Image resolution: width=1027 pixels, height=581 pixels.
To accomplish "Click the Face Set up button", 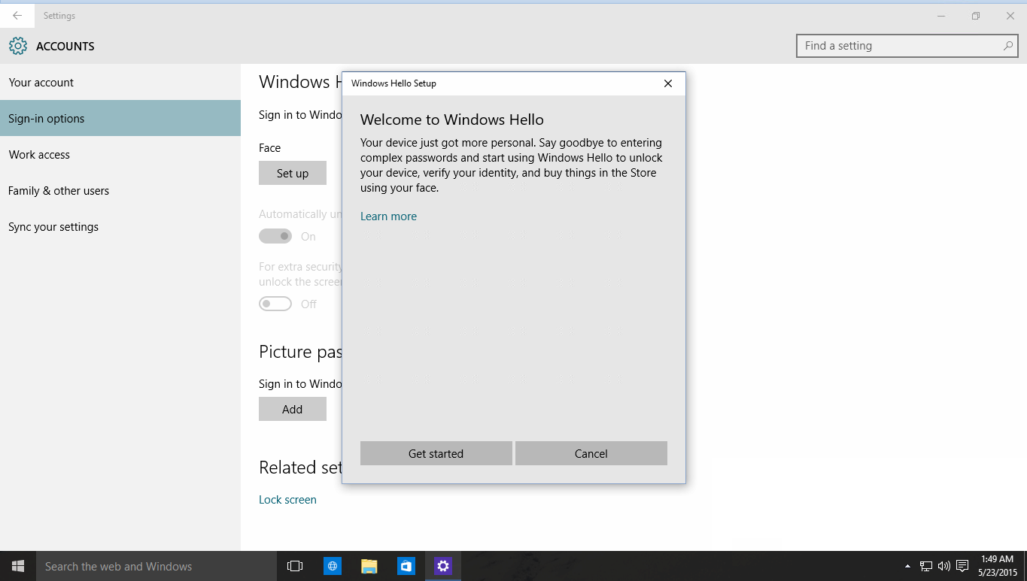I will point(293,173).
